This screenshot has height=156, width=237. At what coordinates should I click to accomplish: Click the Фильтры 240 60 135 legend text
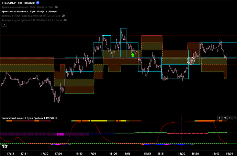(x=31, y=16)
